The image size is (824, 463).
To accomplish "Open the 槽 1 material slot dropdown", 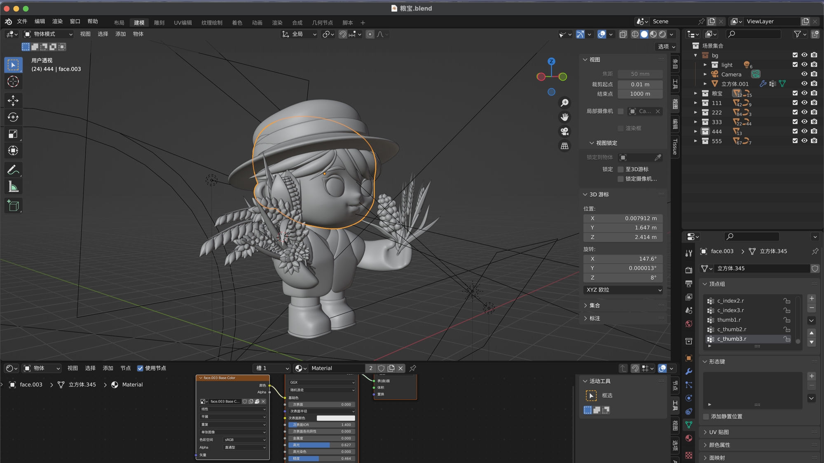I will coord(272,368).
